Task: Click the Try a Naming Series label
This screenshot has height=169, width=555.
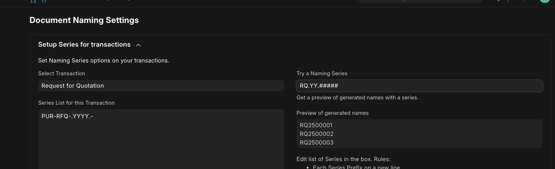Action: (x=322, y=73)
